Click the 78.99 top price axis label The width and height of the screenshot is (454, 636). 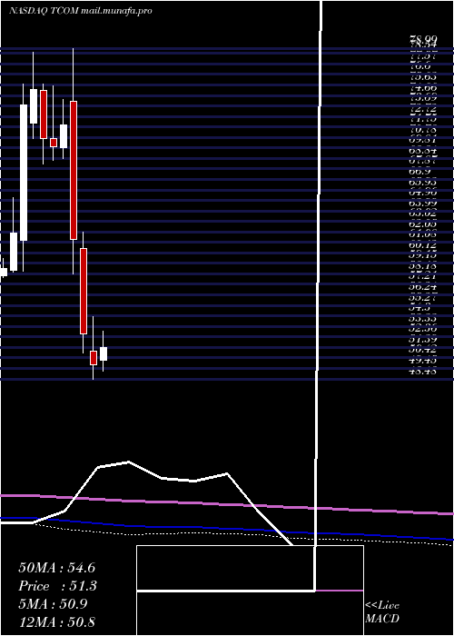[x=424, y=39]
